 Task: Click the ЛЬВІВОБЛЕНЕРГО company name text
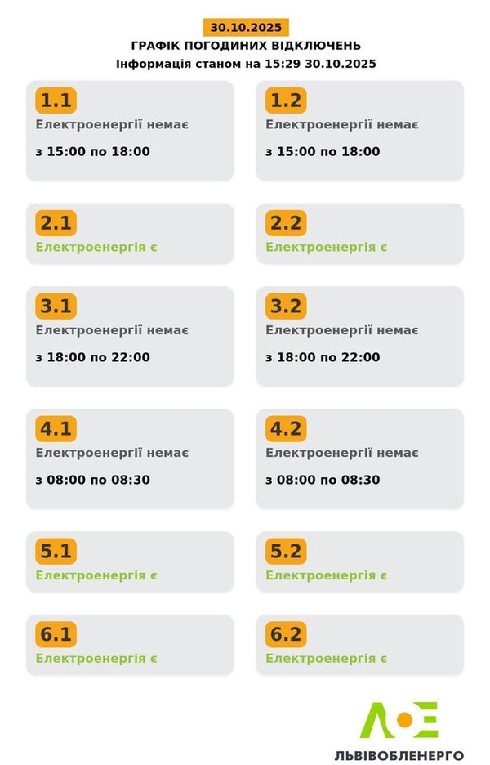coord(399,755)
